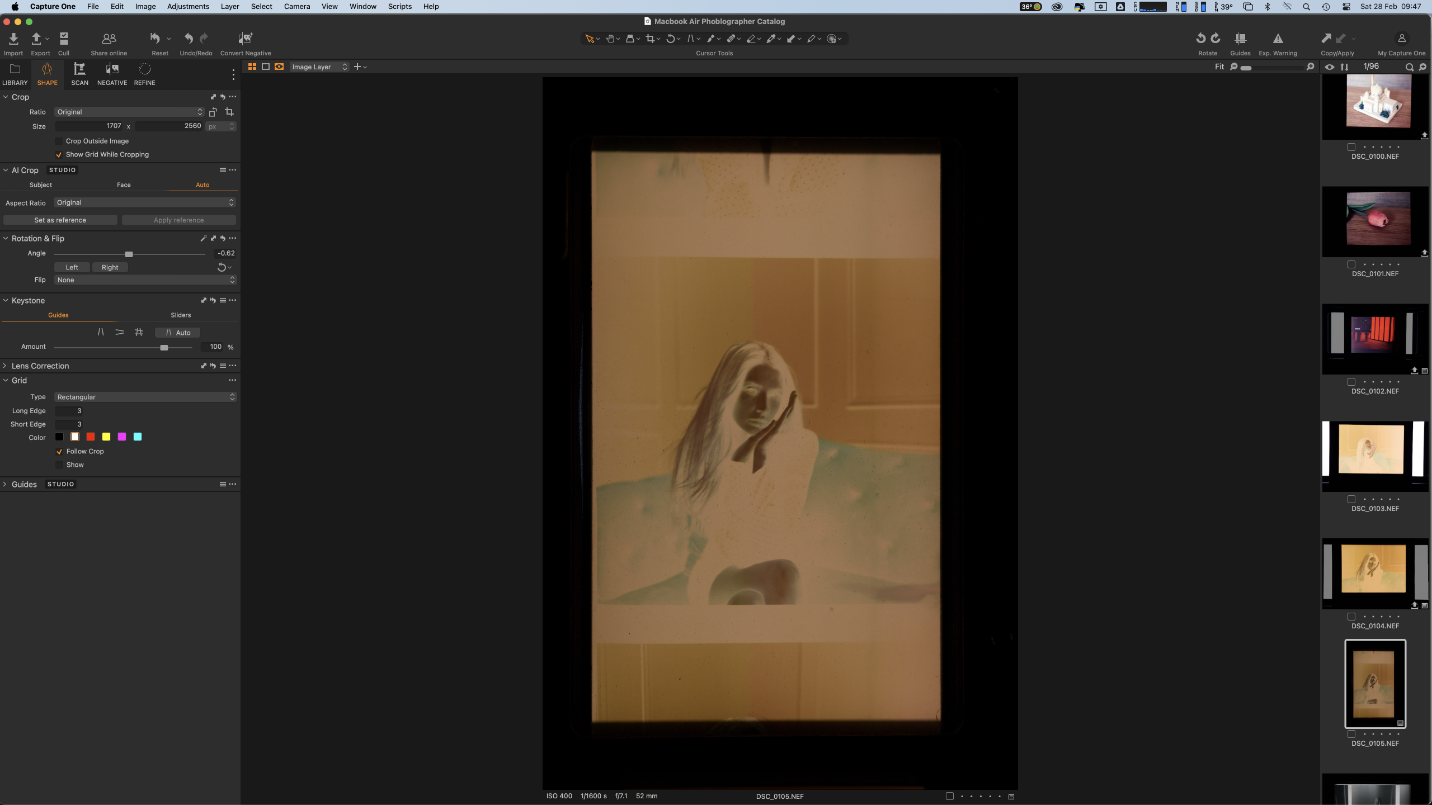Image resolution: width=1432 pixels, height=805 pixels.
Task: Change the Grid Type from Rectangular
Action: tap(145, 397)
